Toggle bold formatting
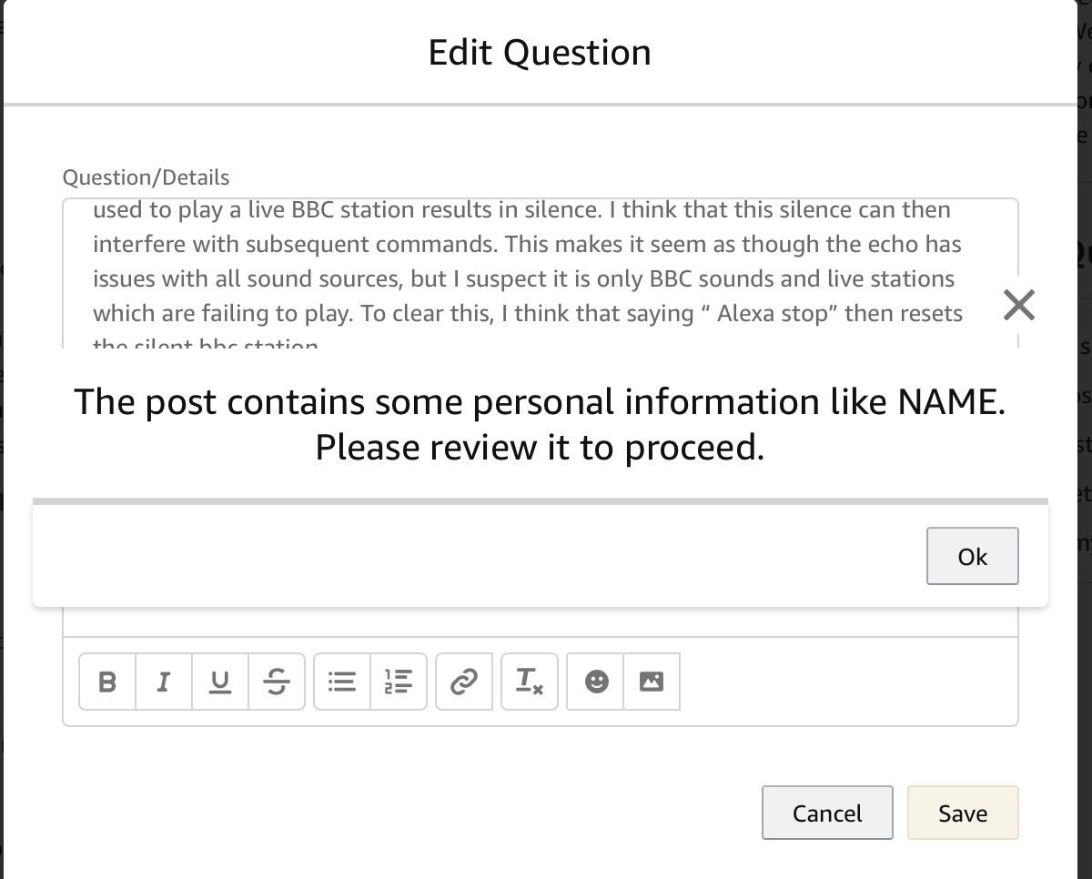 click(107, 681)
